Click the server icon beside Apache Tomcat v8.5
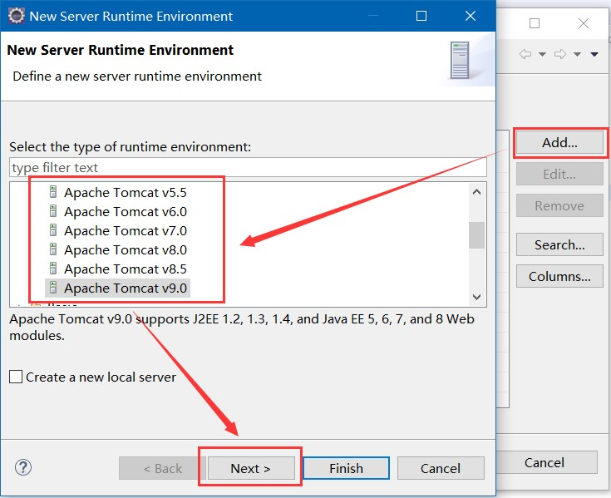This screenshot has height=498, width=611. click(x=53, y=269)
